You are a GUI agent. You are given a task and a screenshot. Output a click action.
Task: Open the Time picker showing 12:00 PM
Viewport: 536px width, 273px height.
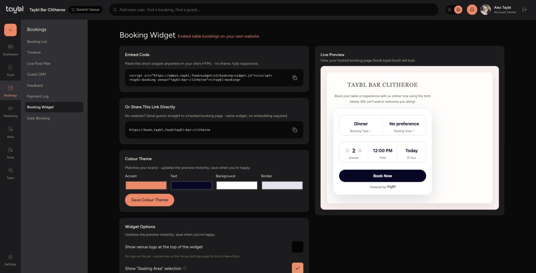point(382,152)
